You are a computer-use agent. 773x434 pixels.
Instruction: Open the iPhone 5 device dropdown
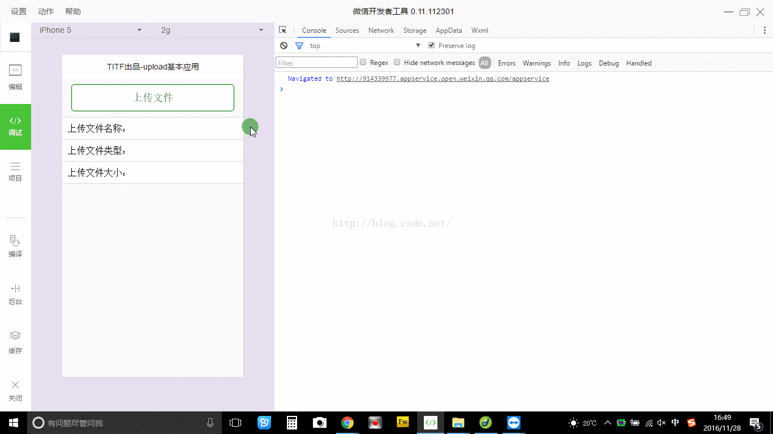[91, 30]
